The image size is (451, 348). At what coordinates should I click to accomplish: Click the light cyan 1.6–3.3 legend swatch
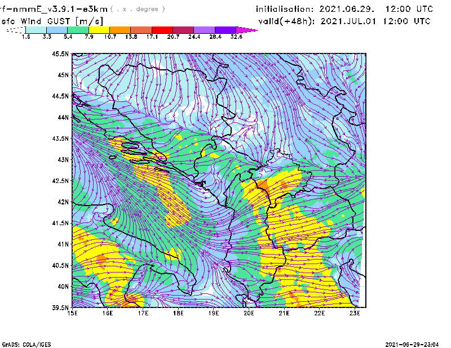(36, 30)
